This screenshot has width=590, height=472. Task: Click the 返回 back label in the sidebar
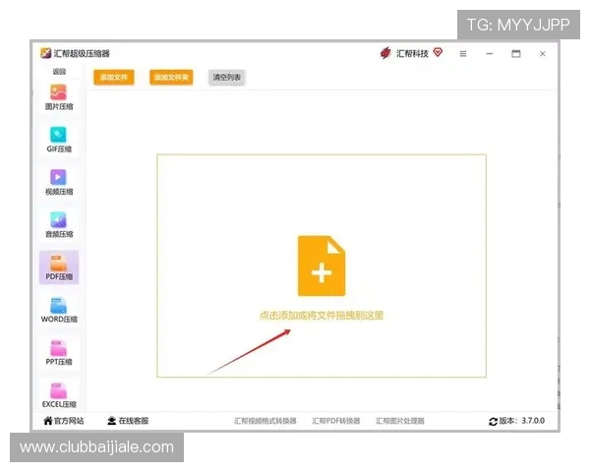coord(59,71)
